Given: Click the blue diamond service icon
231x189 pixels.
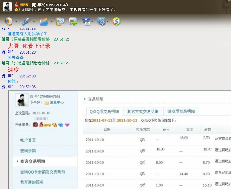Looking at the screenshot, I should [x=60, y=125].
